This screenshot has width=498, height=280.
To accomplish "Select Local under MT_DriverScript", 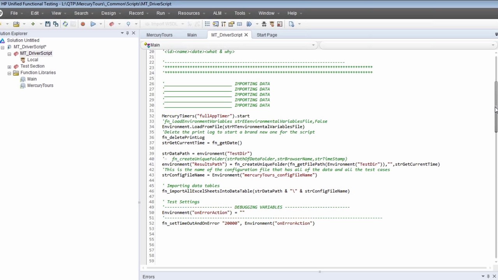I will [x=33, y=60].
